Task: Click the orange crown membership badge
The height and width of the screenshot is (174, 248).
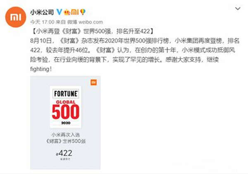Action: tap(67, 12)
